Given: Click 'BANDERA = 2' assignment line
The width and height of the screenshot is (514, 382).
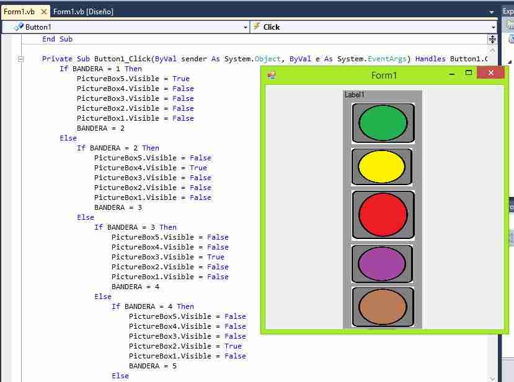Looking at the screenshot, I should coord(100,128).
